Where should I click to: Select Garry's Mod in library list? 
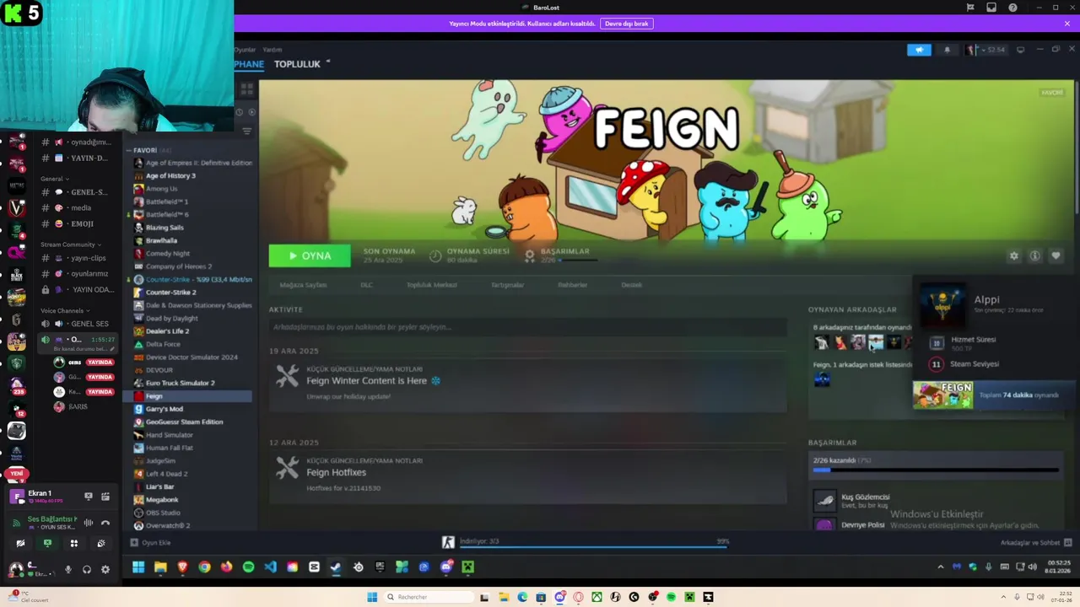(x=164, y=409)
